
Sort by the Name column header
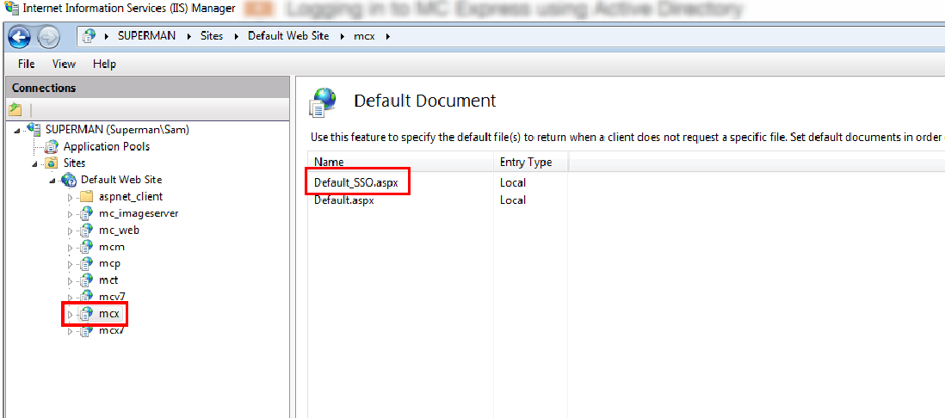click(x=329, y=162)
